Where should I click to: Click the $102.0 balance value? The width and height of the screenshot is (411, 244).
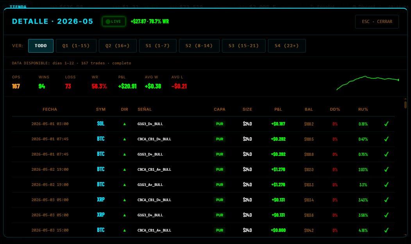coord(309,170)
